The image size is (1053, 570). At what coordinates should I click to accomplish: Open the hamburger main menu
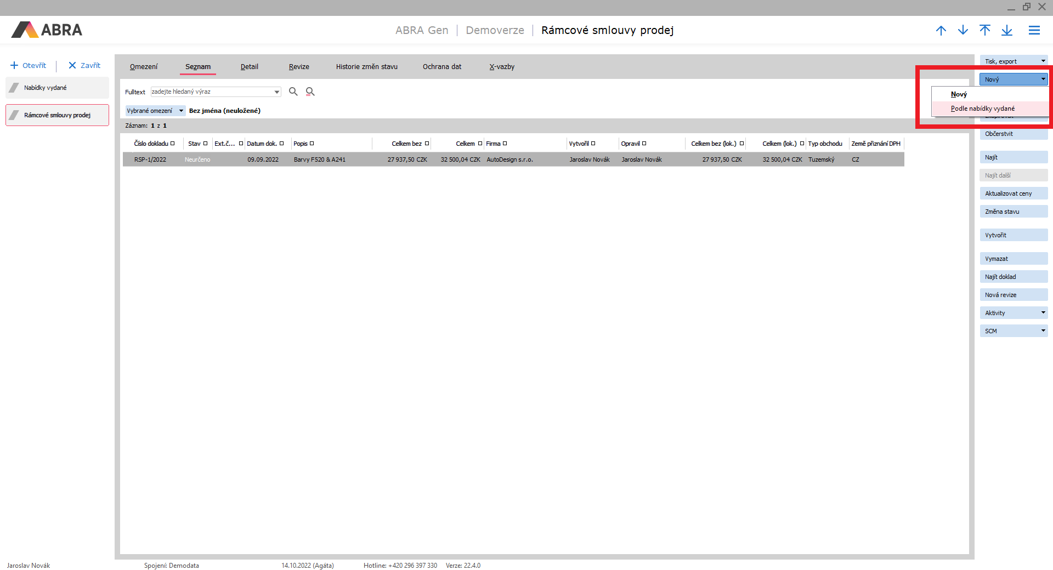pyautogui.click(x=1034, y=31)
